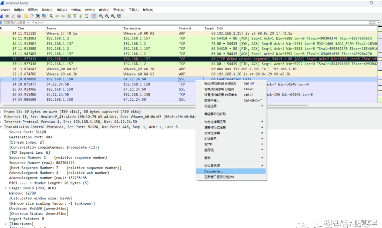Expand the 作为过滤器应用 submenu
Viewport: 382px width, 228px height.
tap(231, 122)
